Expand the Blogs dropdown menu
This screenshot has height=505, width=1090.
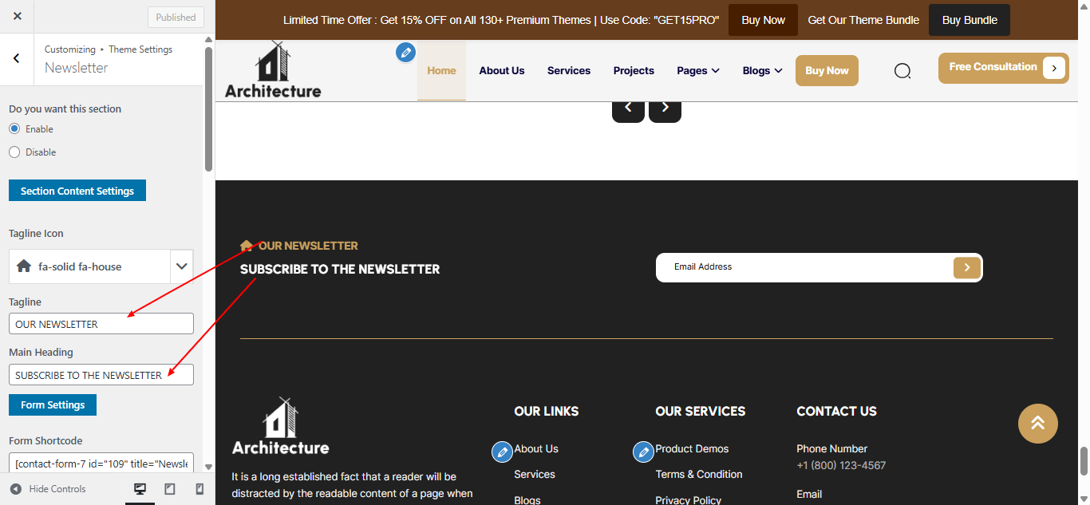pyautogui.click(x=761, y=70)
